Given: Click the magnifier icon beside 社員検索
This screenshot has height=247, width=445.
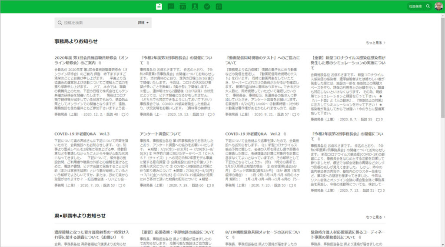Looking at the screenshot, I should 428,7.
